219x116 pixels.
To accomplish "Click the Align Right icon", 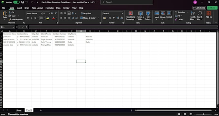I will click(69, 18).
